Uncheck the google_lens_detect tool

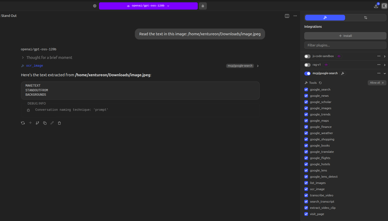[x=306, y=177]
